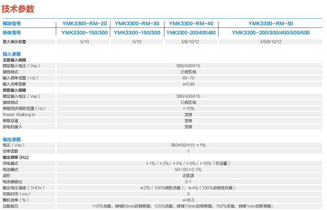Click 5/10 in the YMK3300-RM-30 column
327x210 pixels.
click(x=137, y=42)
